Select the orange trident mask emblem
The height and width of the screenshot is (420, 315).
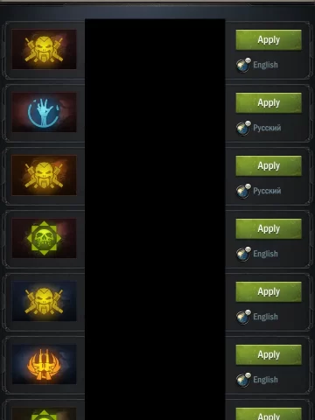point(44,364)
